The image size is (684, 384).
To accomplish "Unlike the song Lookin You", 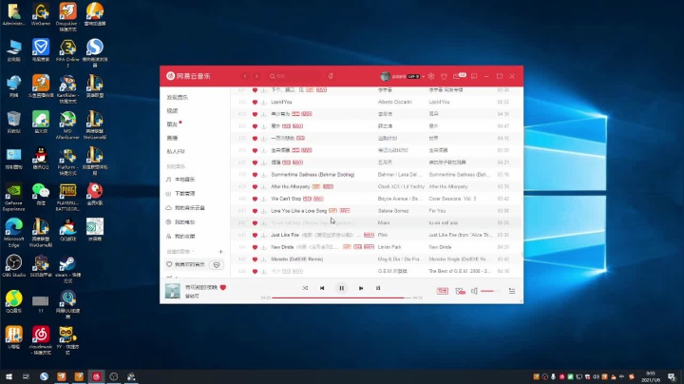I will pyautogui.click(x=255, y=102).
